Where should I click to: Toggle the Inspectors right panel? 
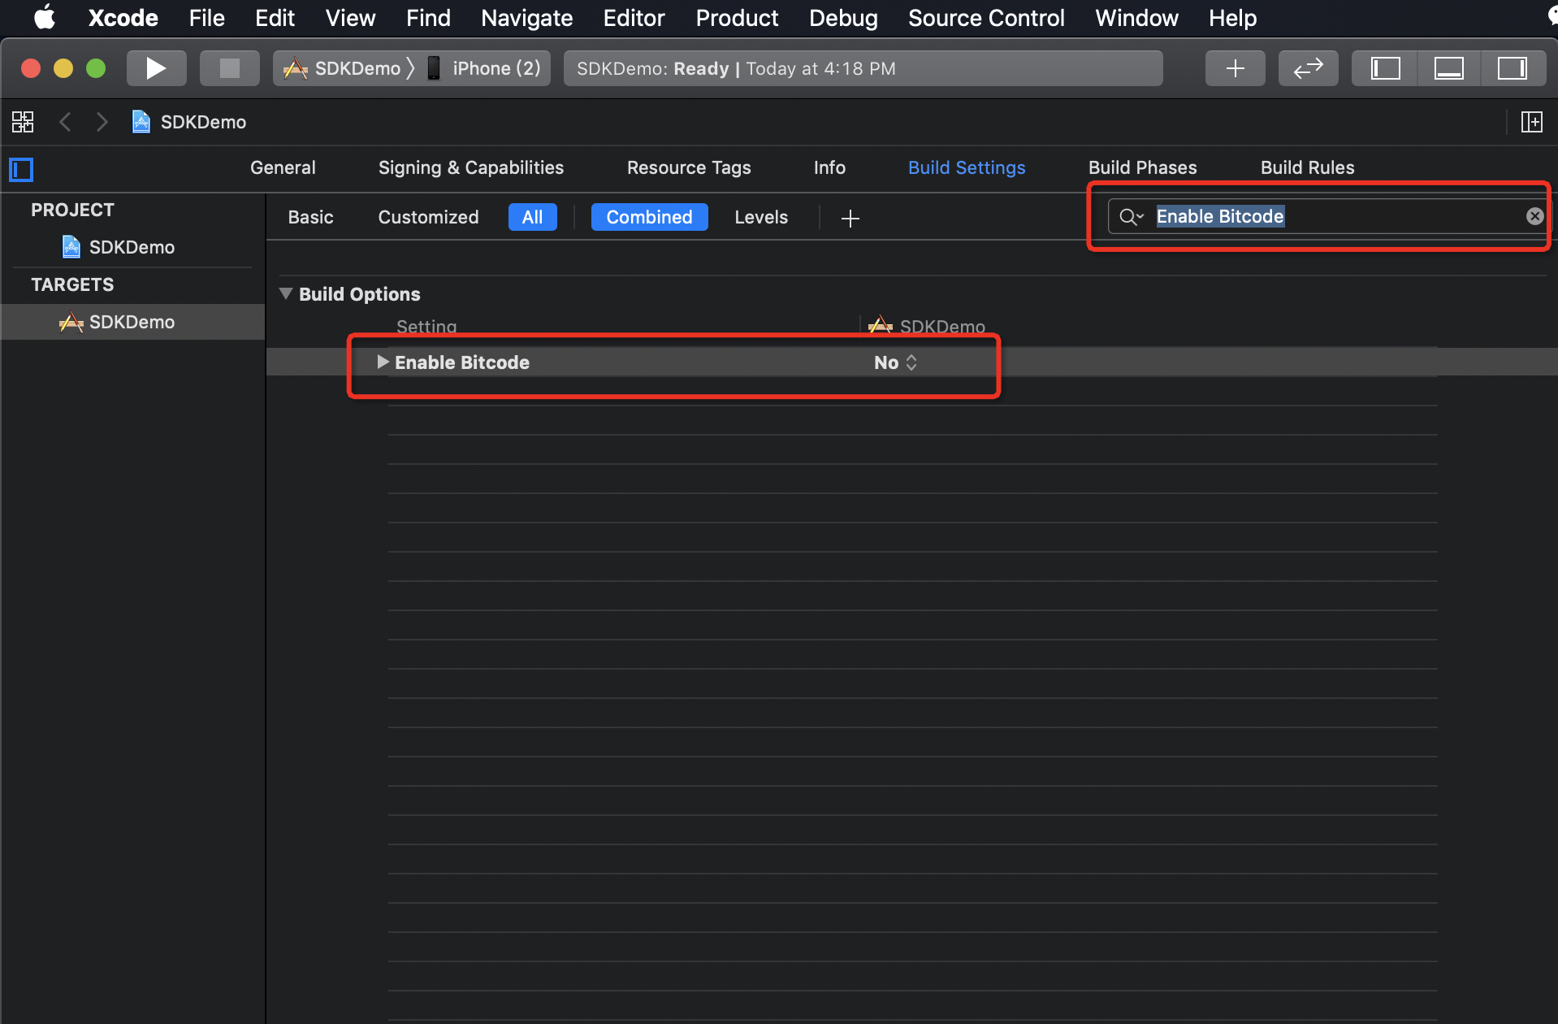(x=1512, y=68)
